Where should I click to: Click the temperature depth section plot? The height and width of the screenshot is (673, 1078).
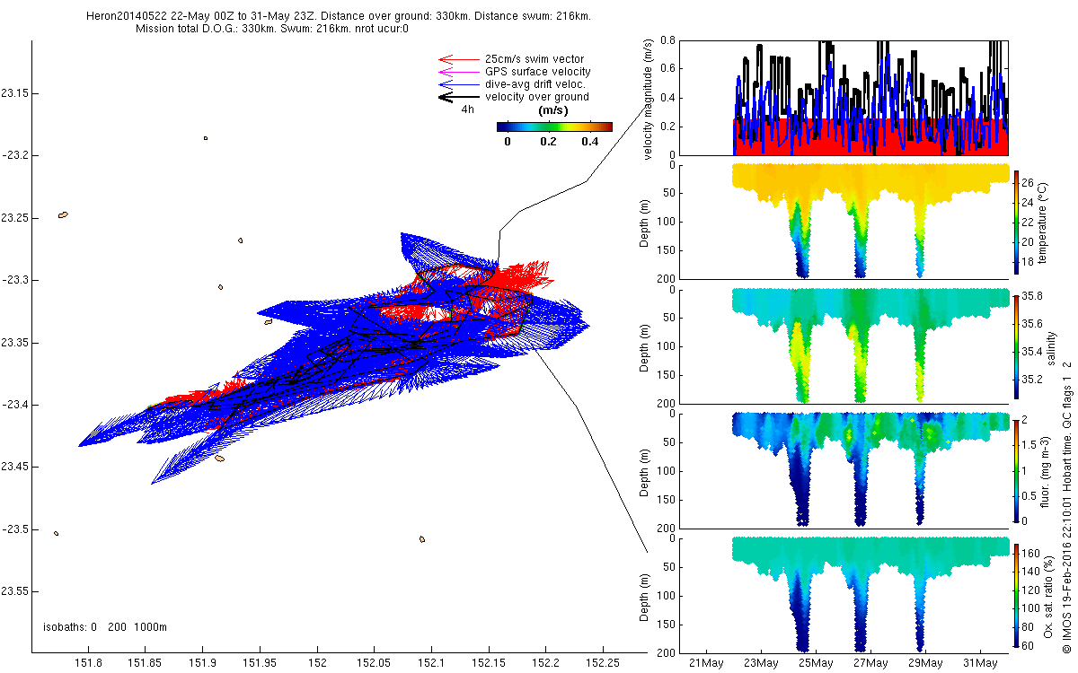click(844, 221)
